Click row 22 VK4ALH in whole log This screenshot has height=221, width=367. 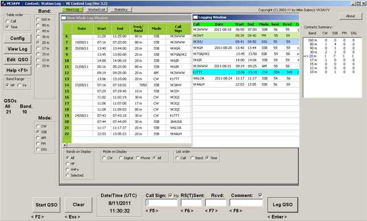tap(127, 134)
